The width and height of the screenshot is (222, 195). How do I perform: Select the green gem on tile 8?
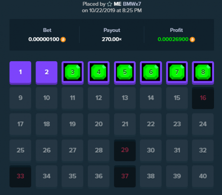(x=203, y=72)
